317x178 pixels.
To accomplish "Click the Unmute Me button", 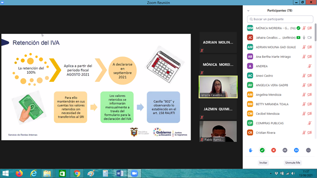I will pos(293,163).
